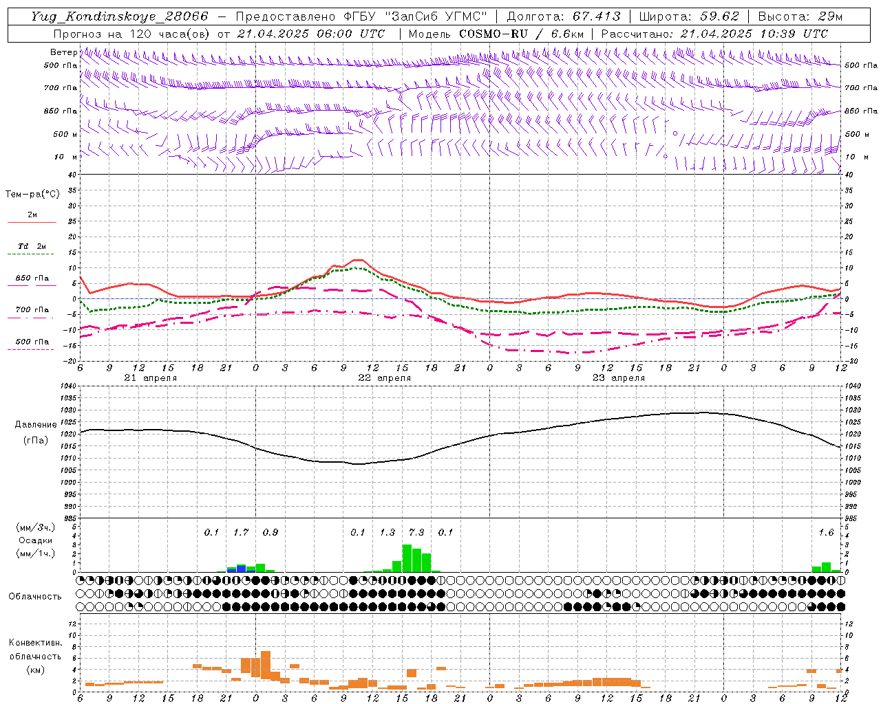Click the 500 гПа temperature legend label

coord(32,342)
